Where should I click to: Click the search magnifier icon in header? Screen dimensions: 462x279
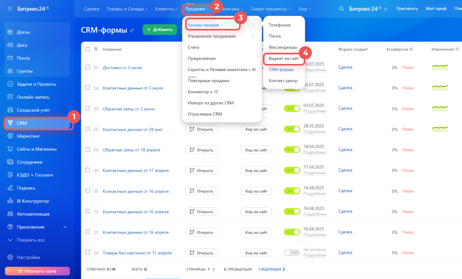click(x=341, y=8)
